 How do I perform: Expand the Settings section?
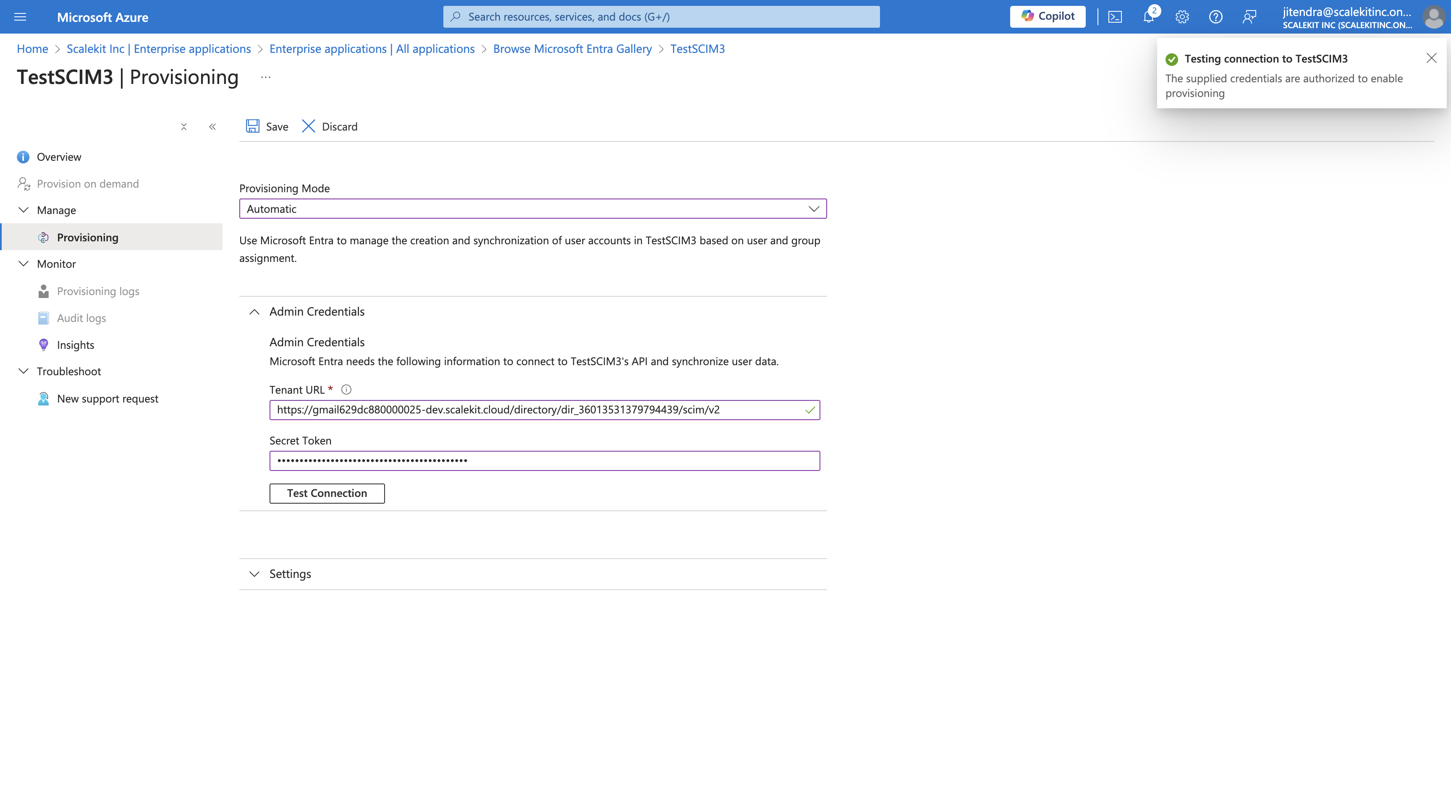254,574
